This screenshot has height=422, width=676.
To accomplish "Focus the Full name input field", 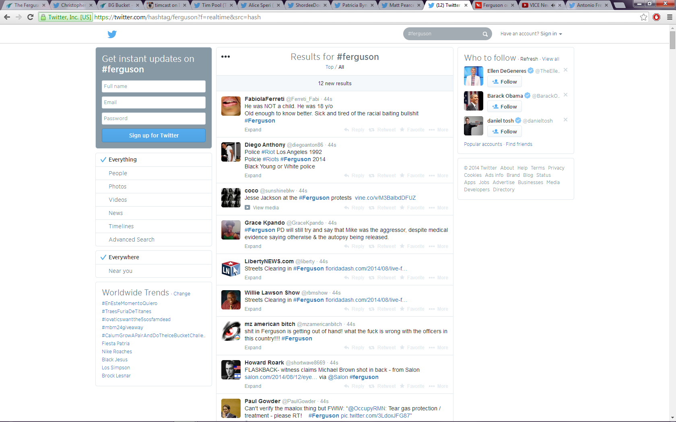I will [154, 86].
